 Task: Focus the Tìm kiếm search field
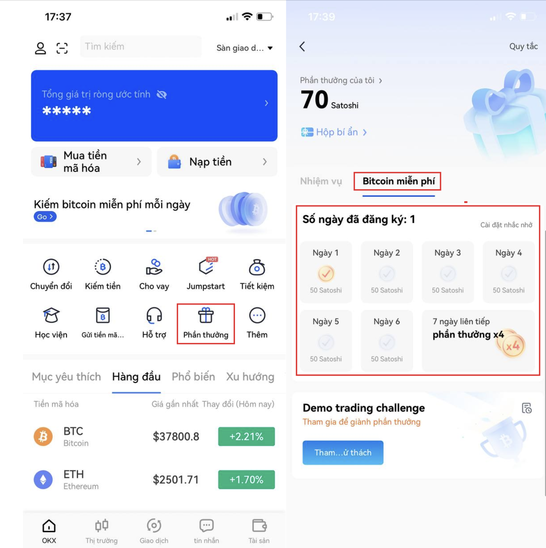coord(141,47)
